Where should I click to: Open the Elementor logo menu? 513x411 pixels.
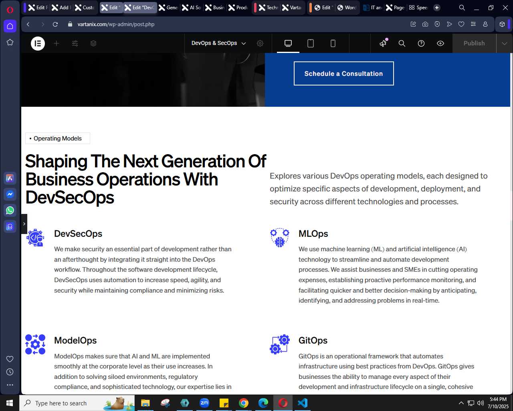(x=38, y=43)
